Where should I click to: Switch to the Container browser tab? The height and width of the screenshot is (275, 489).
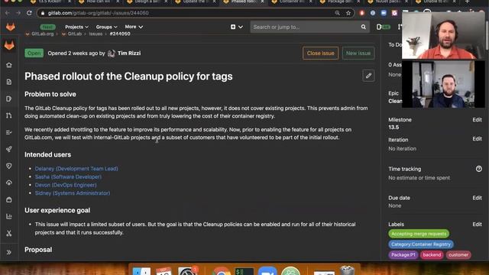292,2
